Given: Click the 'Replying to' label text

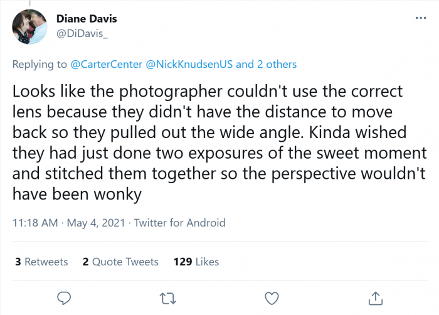Looking at the screenshot, I should [x=38, y=64].
